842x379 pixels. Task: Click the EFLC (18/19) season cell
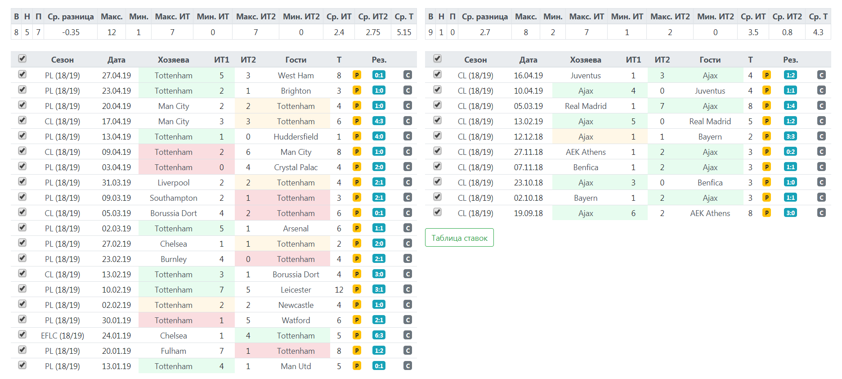point(62,335)
